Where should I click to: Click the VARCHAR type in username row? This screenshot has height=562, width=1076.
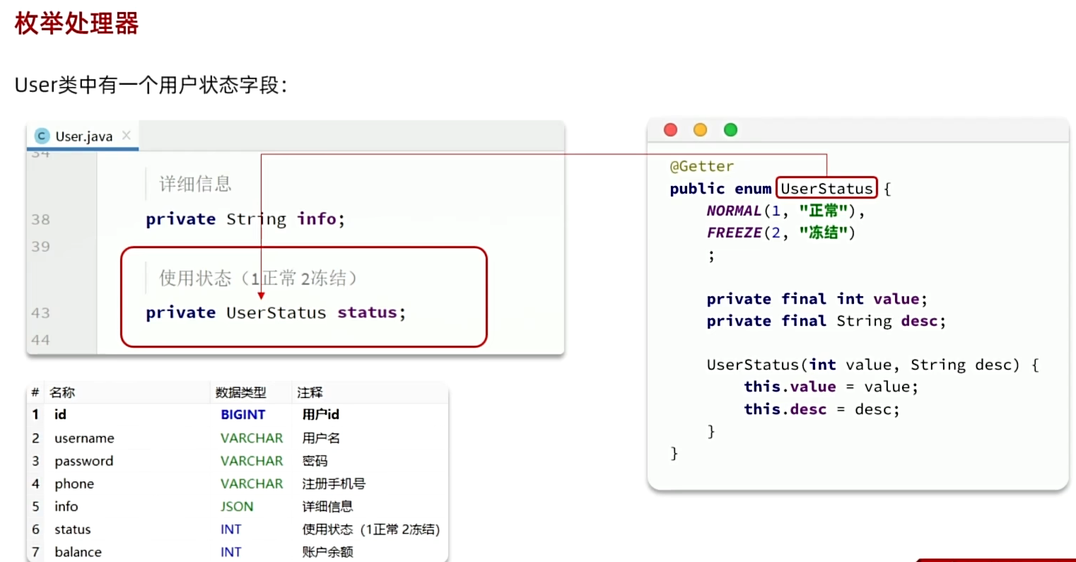[x=251, y=438]
